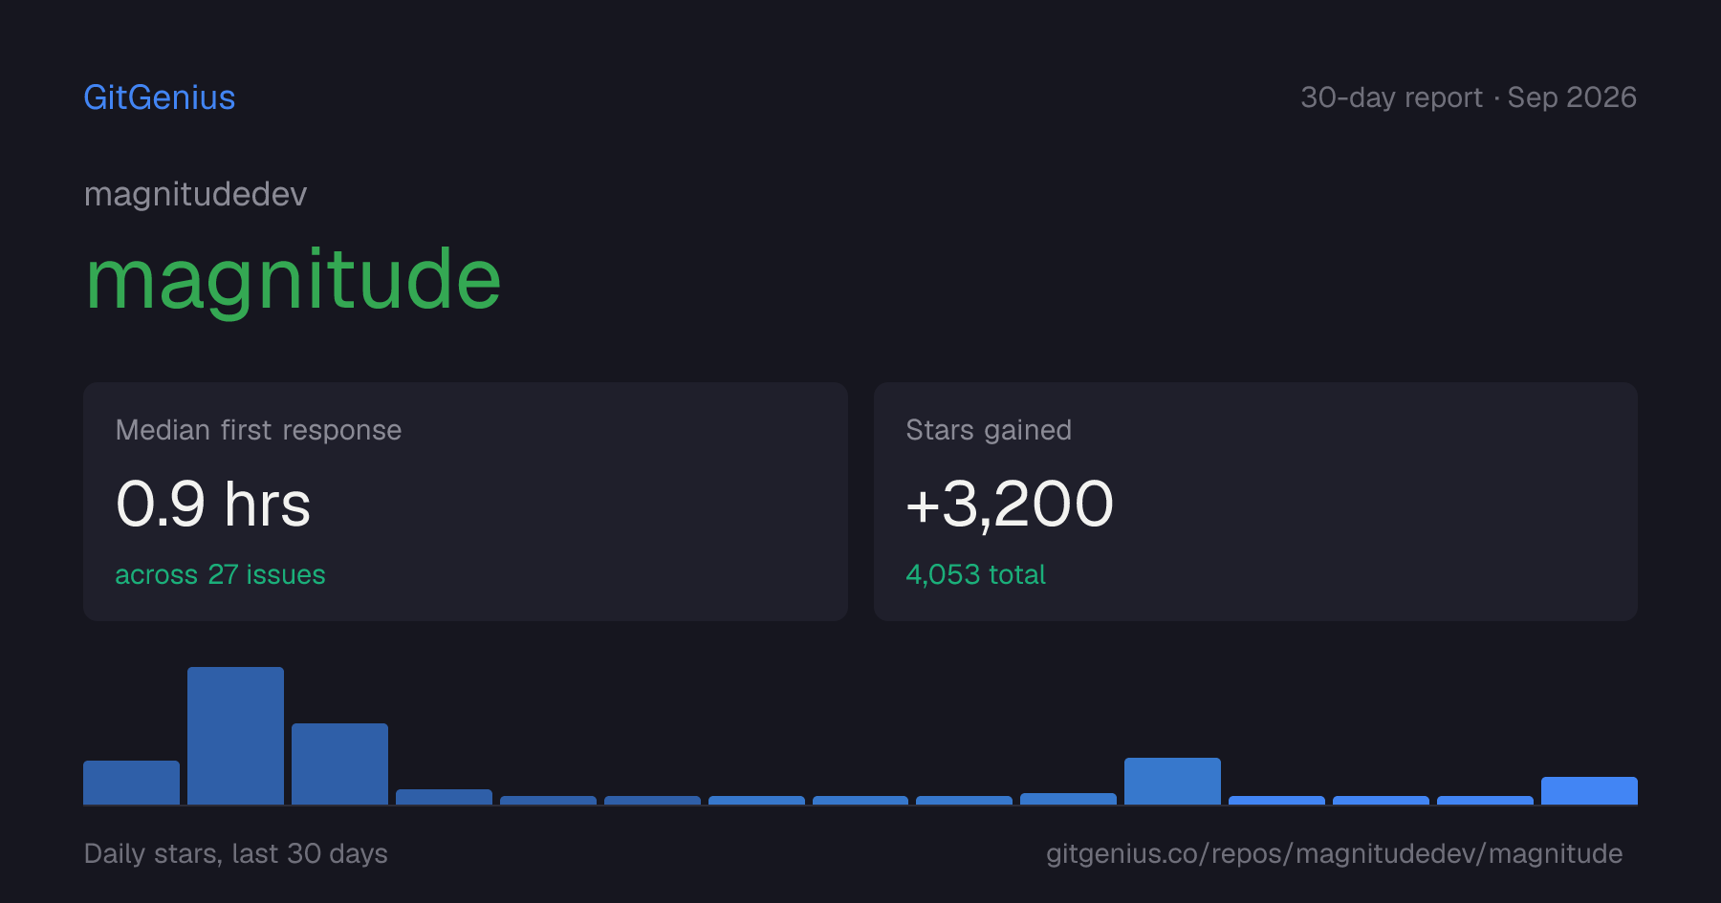Screen dimensions: 1721x903
Task: Select the medium bar near the chart's right
Action: 1172,782
